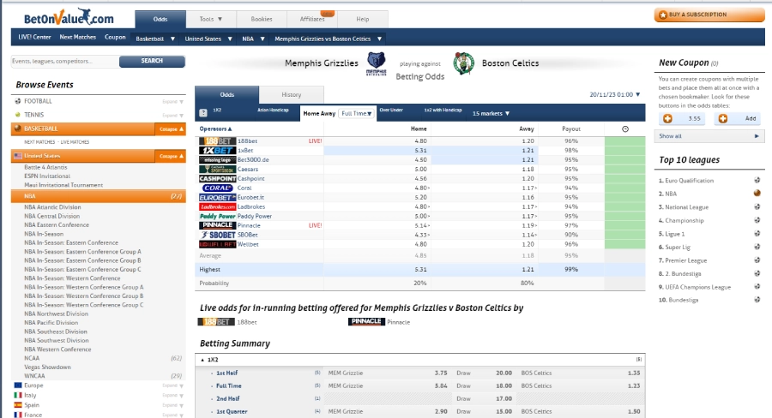772x418 pixels.
Task: Click the football icon next to FOOTBALL
Action: click(18, 101)
